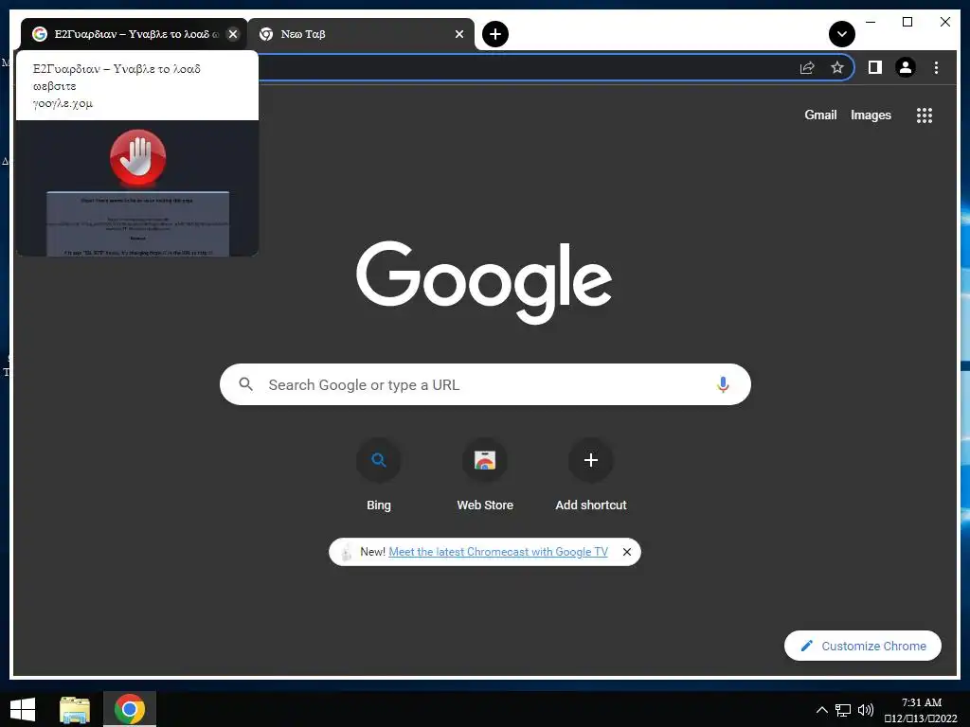Open the tab search dropdown arrow

(x=842, y=34)
